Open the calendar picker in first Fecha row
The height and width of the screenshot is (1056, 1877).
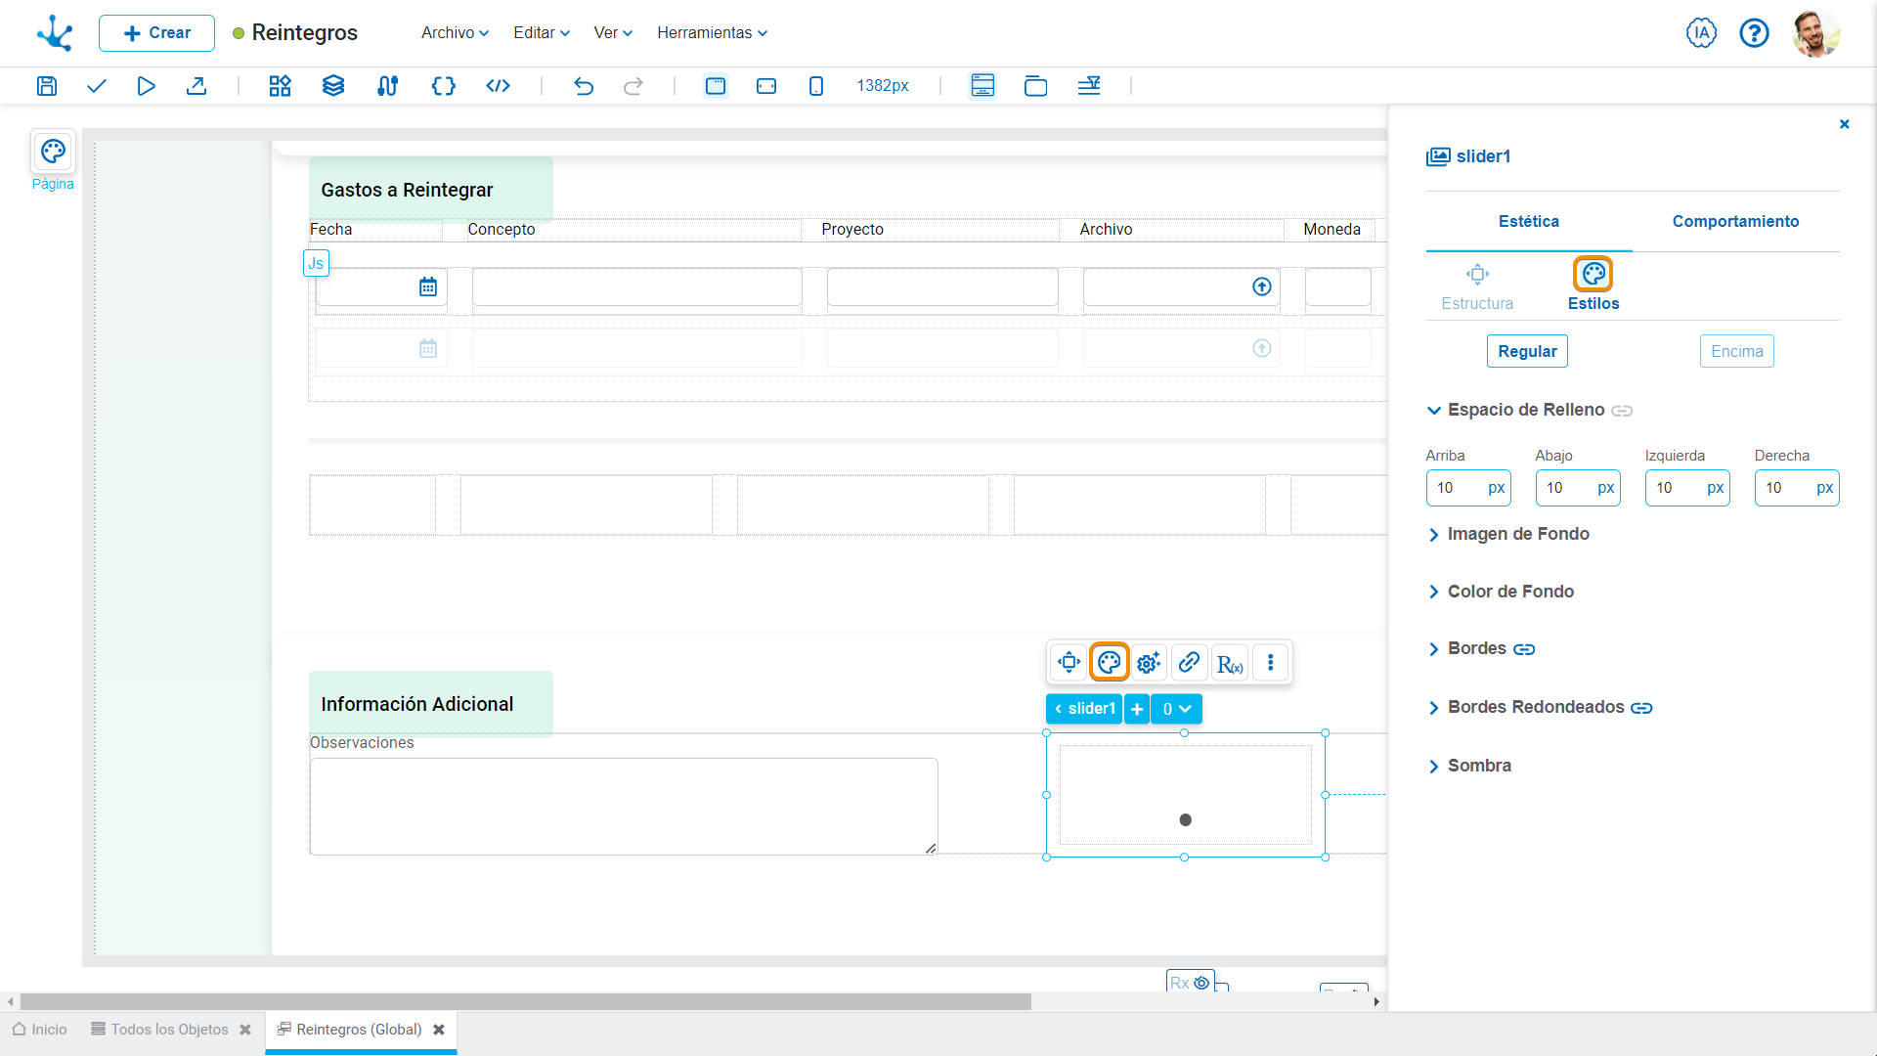tap(428, 286)
